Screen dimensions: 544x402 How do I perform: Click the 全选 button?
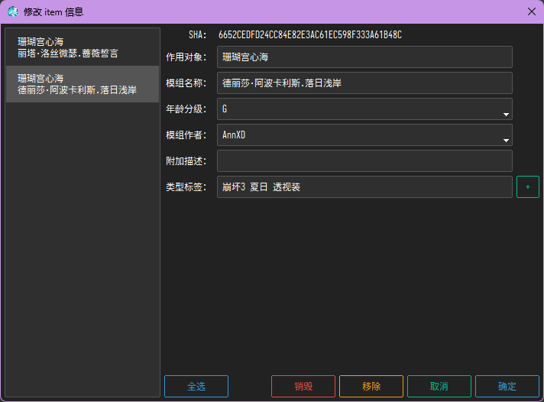[196, 386]
